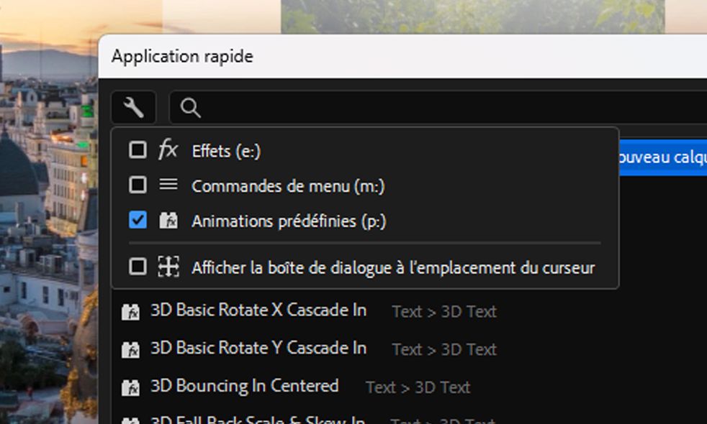Click Text > 3D Text path of Rotate Y

pos(444,349)
